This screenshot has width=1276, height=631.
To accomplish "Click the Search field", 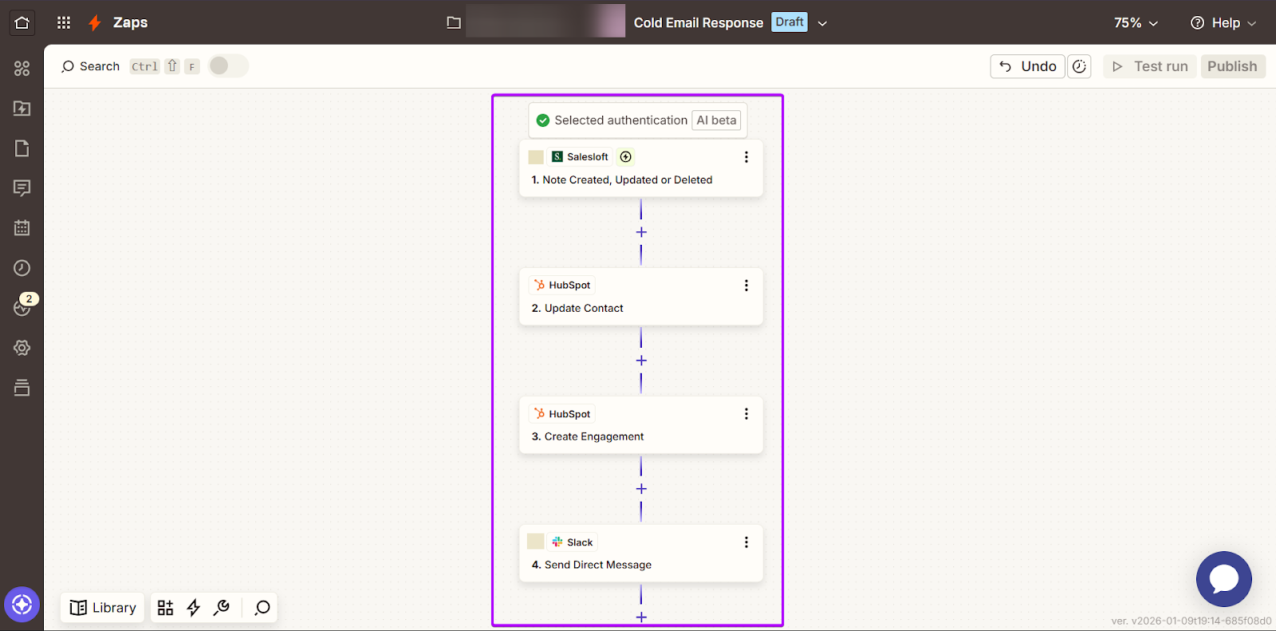I will 90,66.
